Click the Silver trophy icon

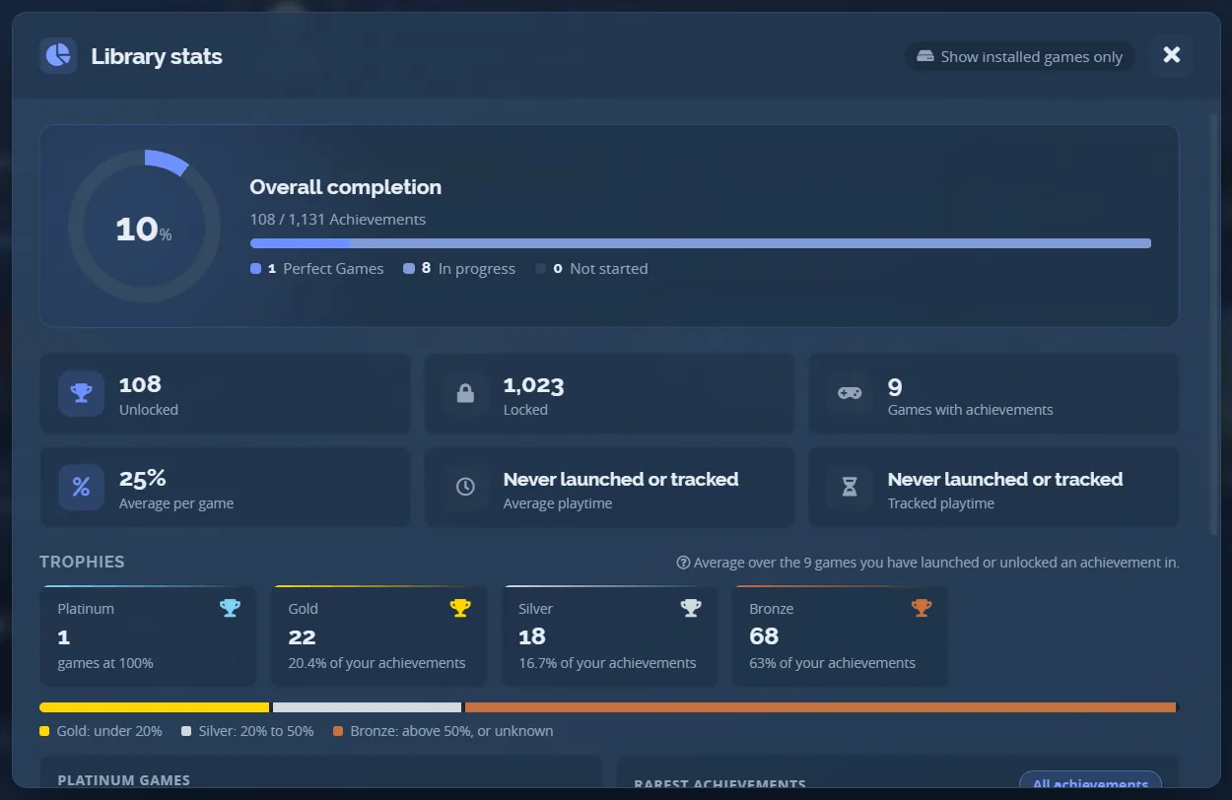point(691,608)
